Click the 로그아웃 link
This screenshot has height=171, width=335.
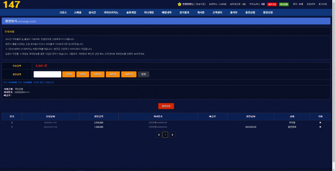tap(323, 4)
